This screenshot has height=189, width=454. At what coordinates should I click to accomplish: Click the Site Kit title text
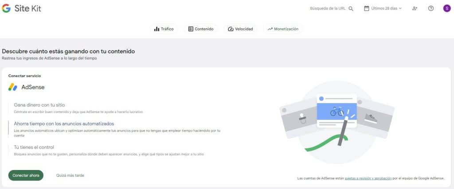pos(28,9)
